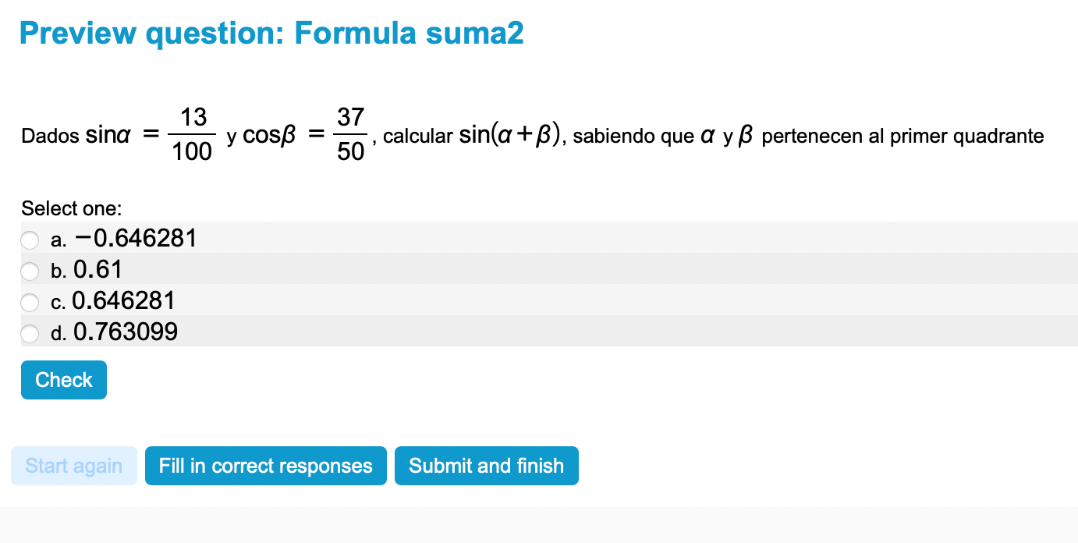1078x543 pixels.
Task: Select radio button for option a
Action: (30, 240)
